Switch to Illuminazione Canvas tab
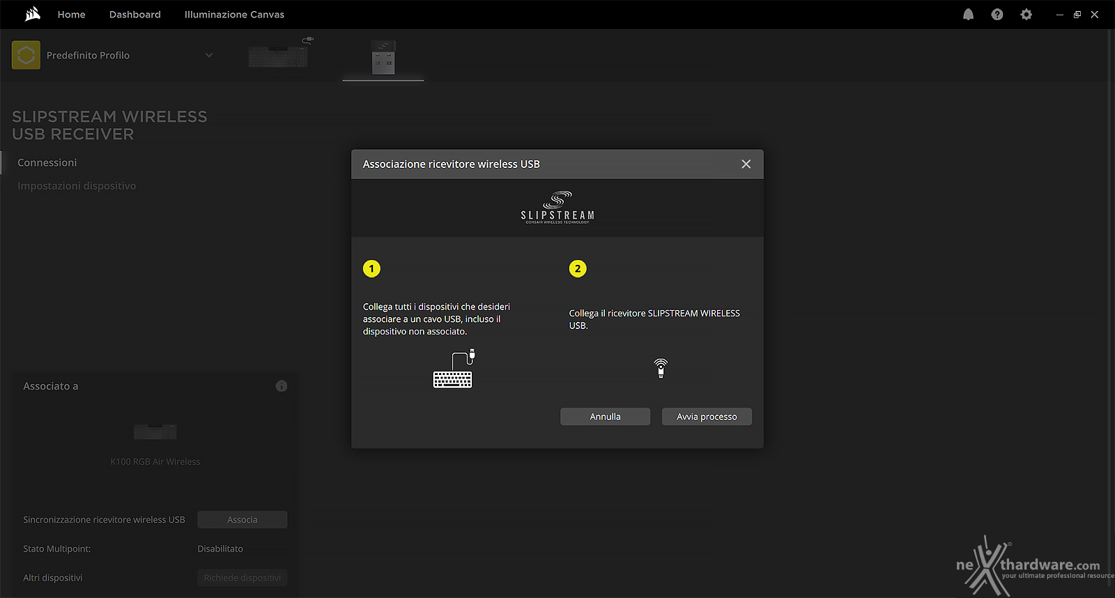Image resolution: width=1115 pixels, height=598 pixels. (234, 15)
